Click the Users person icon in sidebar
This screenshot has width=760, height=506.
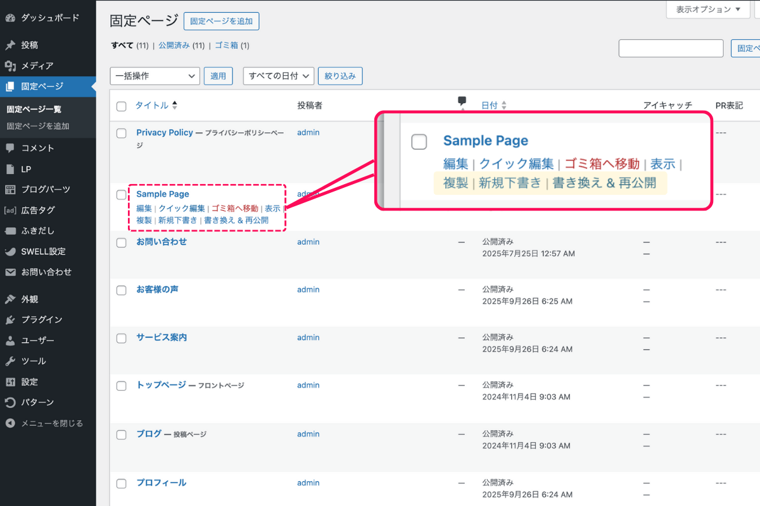pos(10,341)
